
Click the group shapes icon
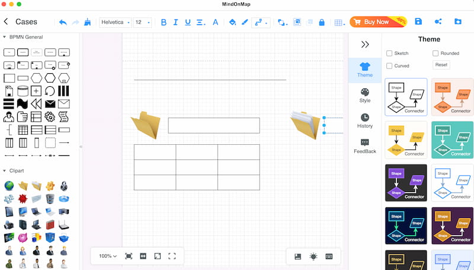(x=297, y=22)
